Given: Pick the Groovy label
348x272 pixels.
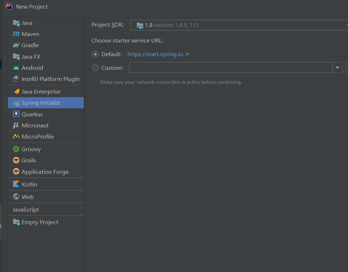Looking at the screenshot, I should point(31,149).
